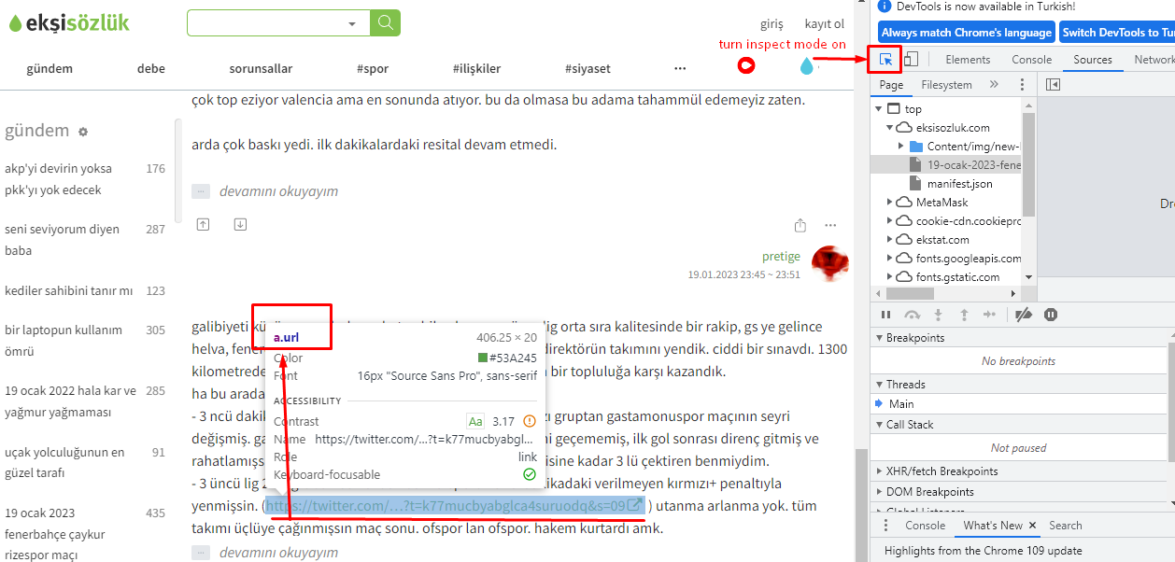Pause script execution in debugger

(x=885, y=315)
